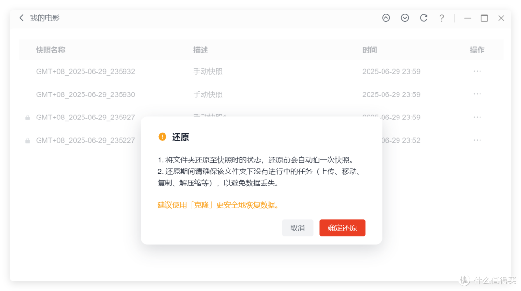Click the 操作 column header

coord(477,50)
